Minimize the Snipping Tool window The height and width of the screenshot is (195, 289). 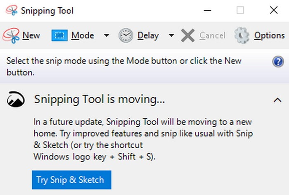pyautogui.click(x=207, y=10)
